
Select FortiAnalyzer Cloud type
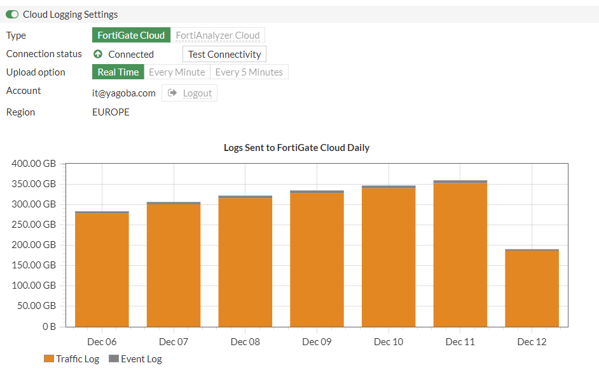pyautogui.click(x=217, y=36)
